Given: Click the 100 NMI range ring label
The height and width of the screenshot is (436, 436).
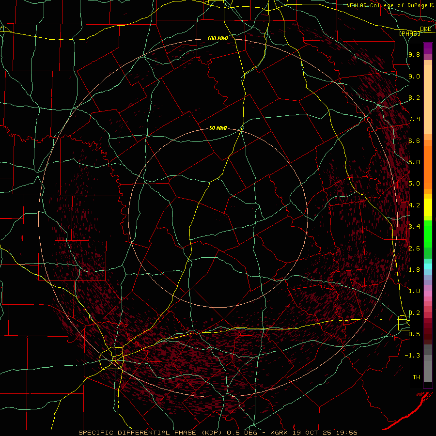Looking at the screenshot, I should click(x=218, y=38).
